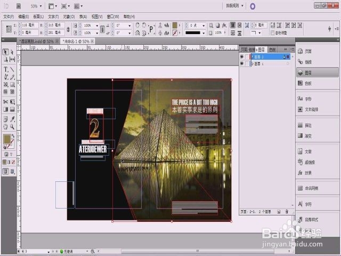Viewport: 341px width, 256px height.
Task: Click the Quick Apply lightning icon
Action: 330,29
